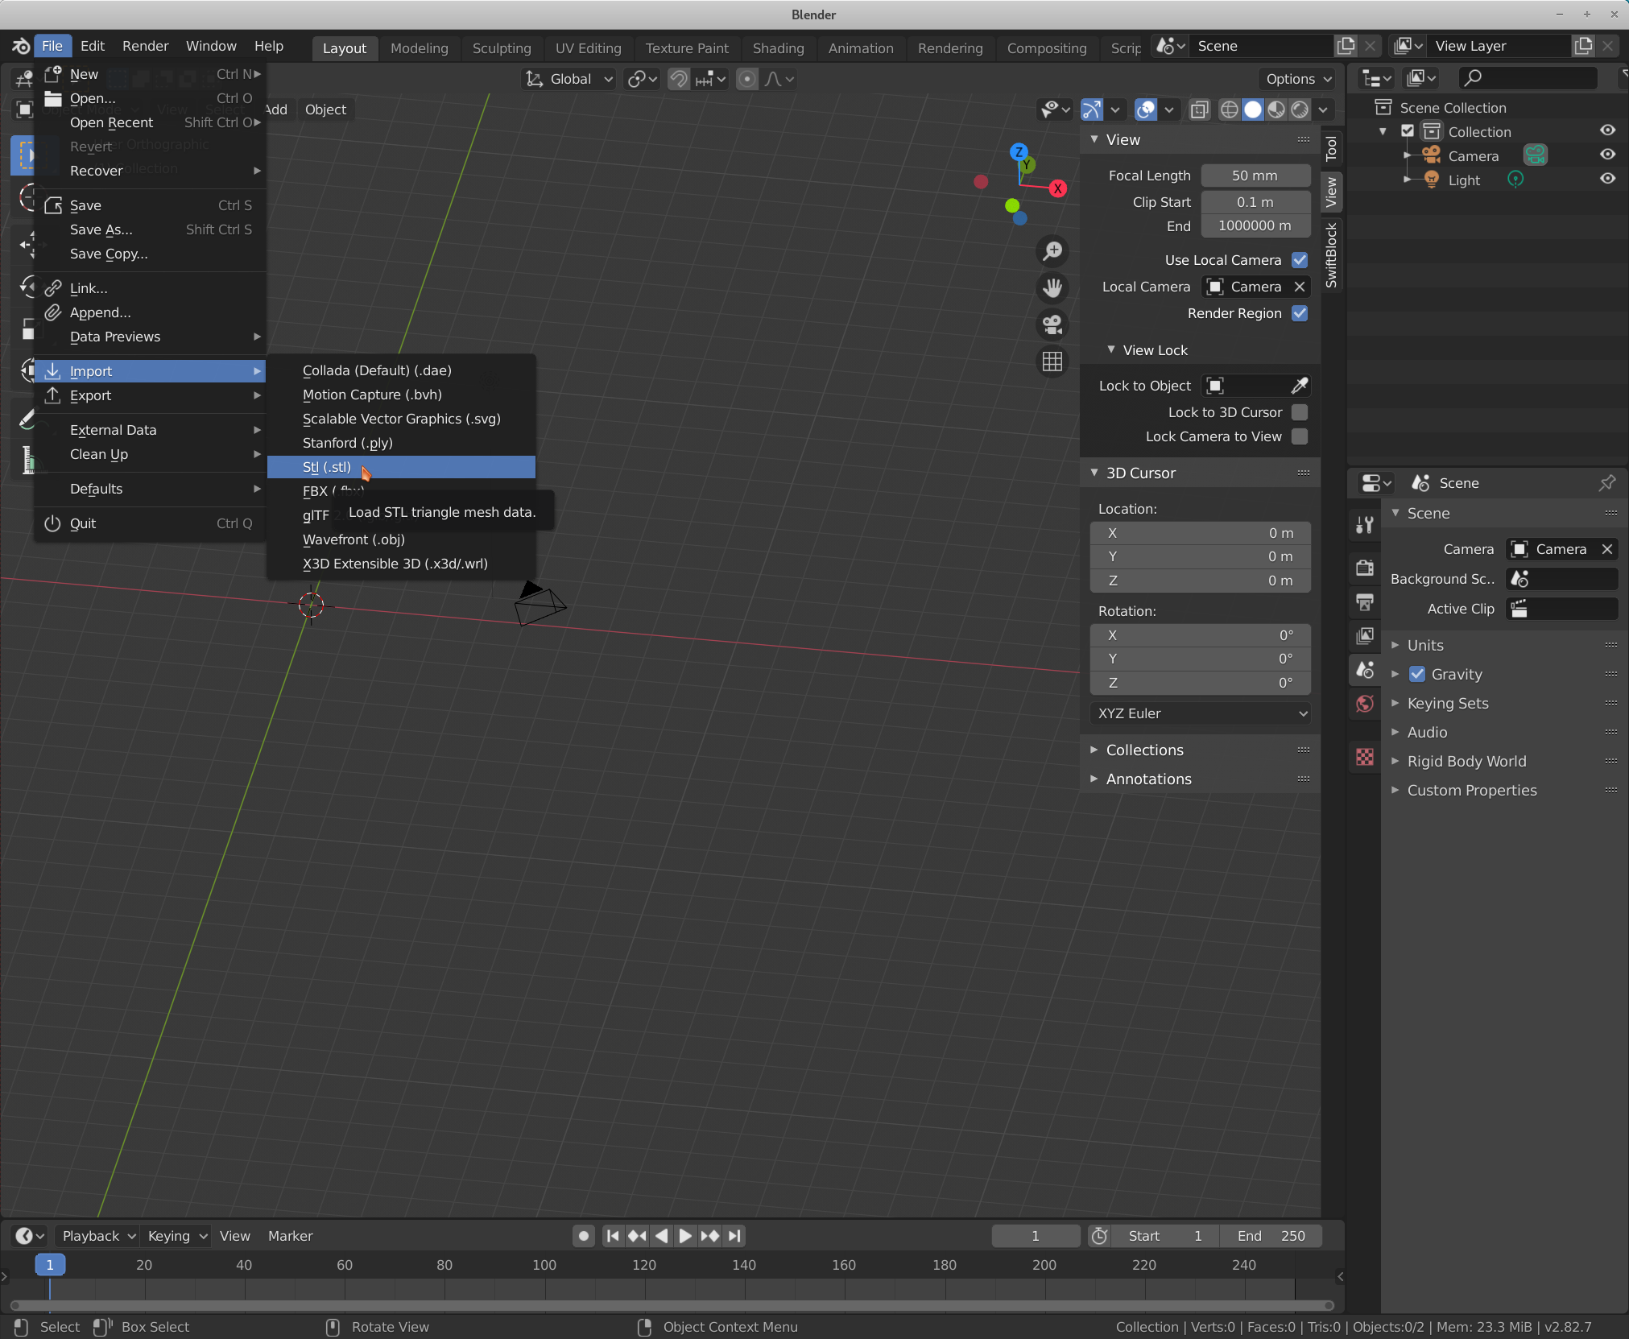Uncheck Use Local Camera checkbox

tap(1299, 260)
